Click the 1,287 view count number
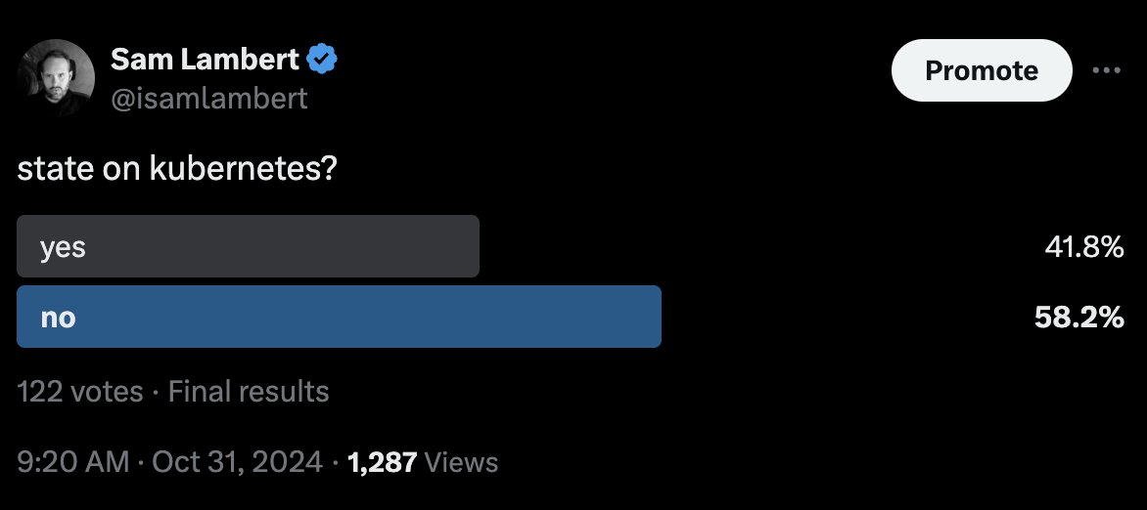Screen dimensions: 1147x510 coord(383,461)
